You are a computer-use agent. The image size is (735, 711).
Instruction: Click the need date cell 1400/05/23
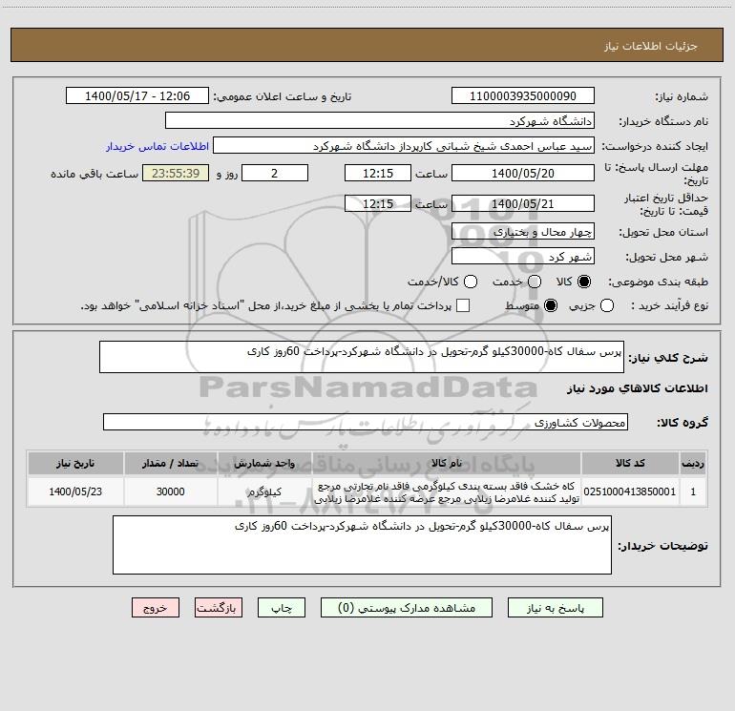pyautogui.click(x=75, y=491)
